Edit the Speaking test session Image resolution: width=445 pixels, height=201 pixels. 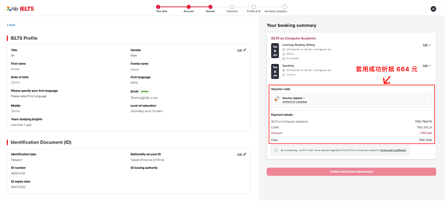tap(427, 66)
